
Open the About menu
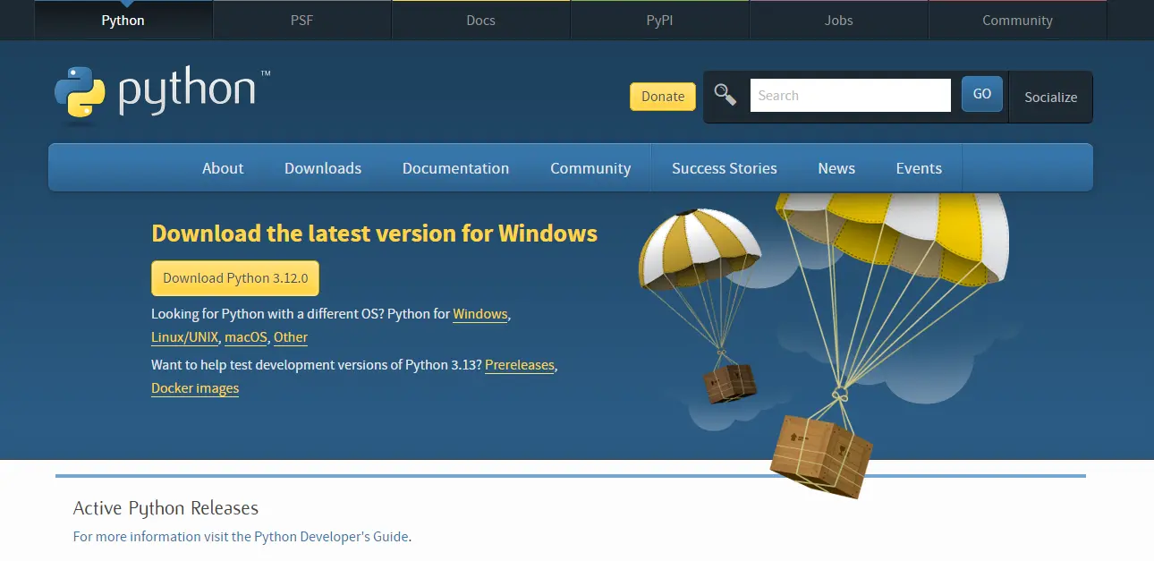(x=222, y=167)
